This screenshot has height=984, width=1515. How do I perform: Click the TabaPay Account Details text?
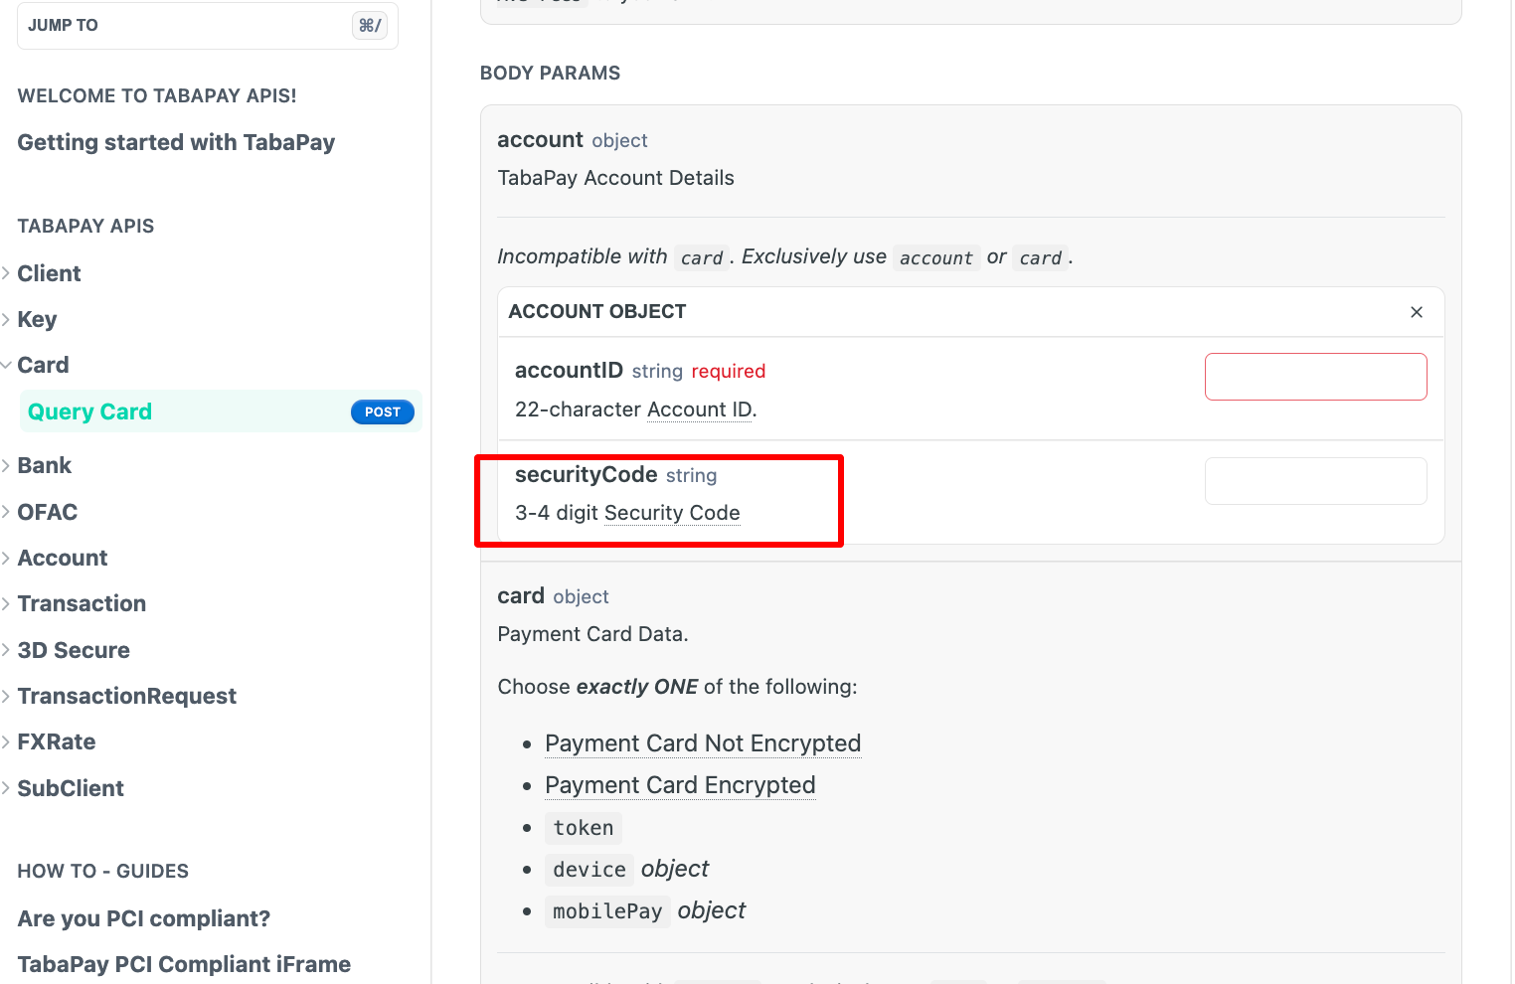point(615,178)
